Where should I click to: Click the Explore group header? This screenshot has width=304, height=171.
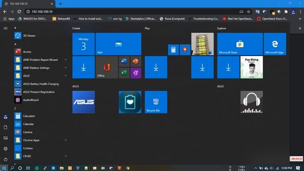tap(221, 28)
